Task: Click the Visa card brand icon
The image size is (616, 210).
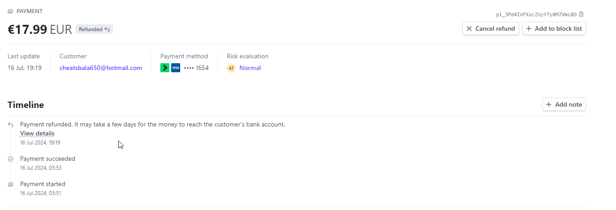Action: (176, 68)
